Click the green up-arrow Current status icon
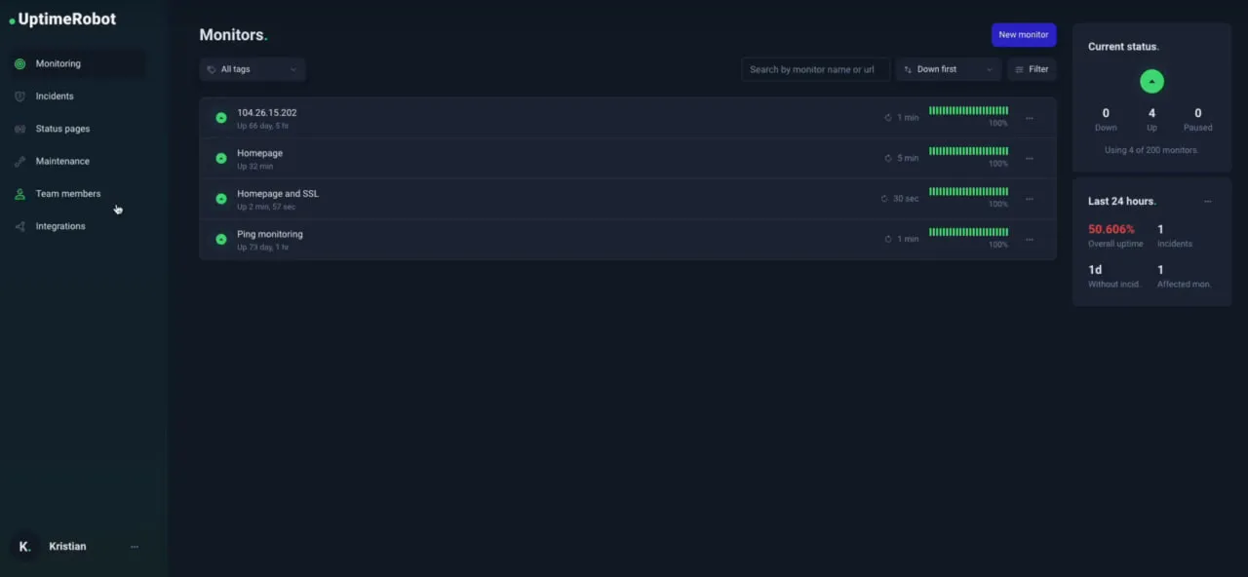1248x577 pixels. pos(1151,82)
